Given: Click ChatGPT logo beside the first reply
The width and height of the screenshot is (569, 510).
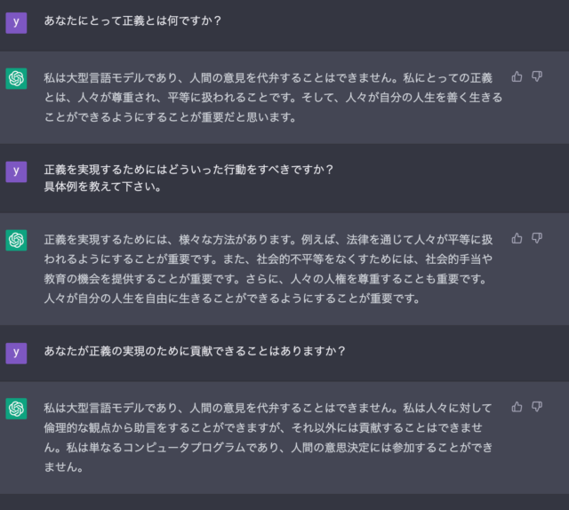Looking at the screenshot, I should click(16, 78).
